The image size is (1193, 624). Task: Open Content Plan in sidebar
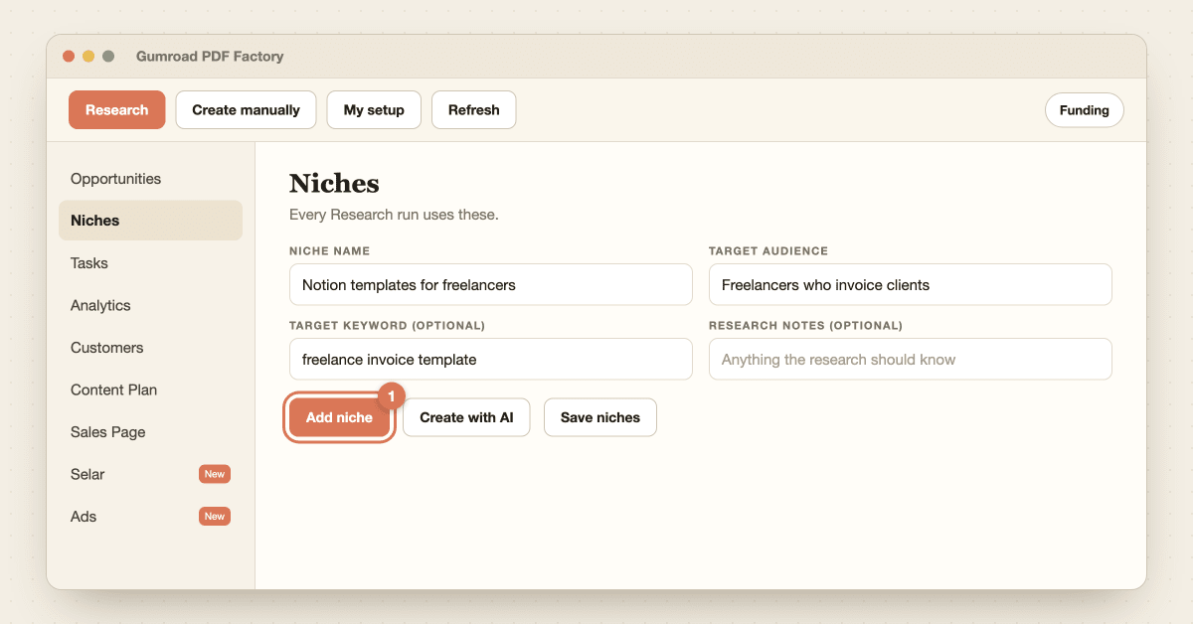150,390
